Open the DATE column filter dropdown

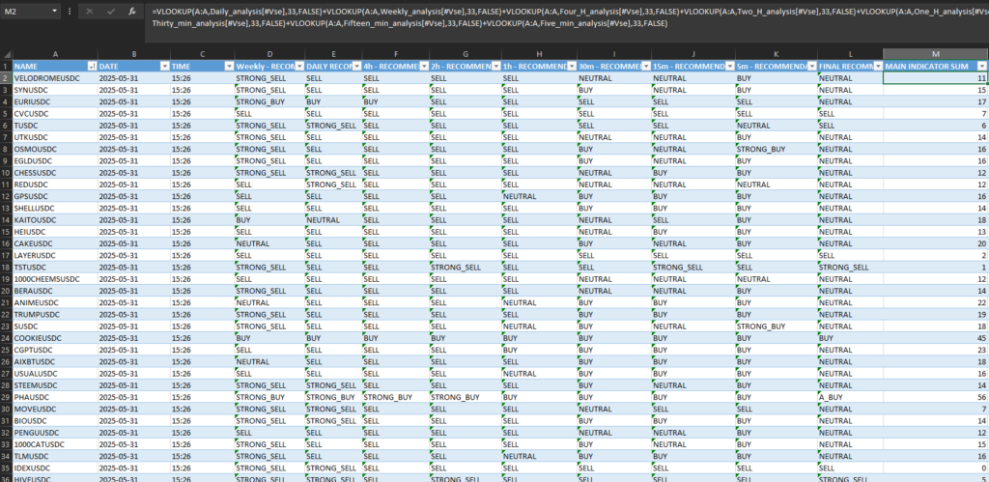click(164, 67)
